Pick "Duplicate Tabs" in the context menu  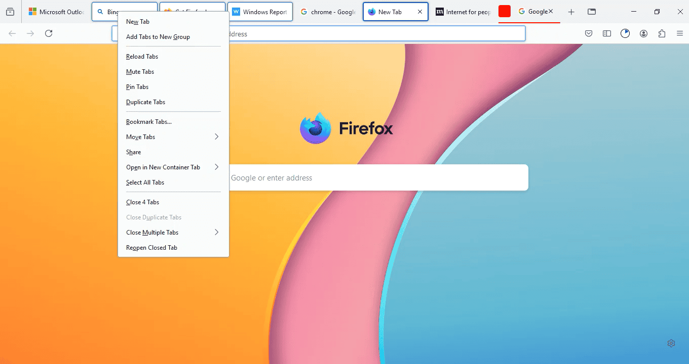click(173, 102)
